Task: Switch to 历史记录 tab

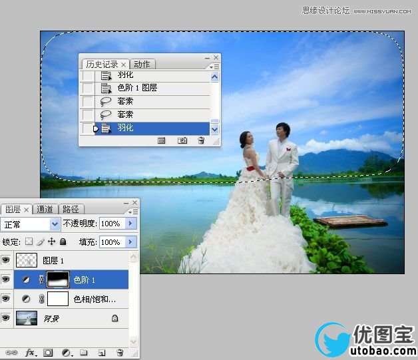Action: click(102, 65)
